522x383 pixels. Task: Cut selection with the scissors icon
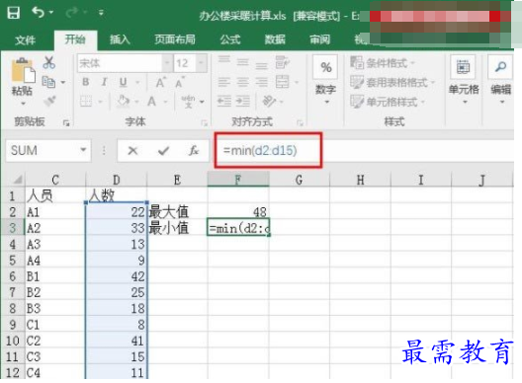pyautogui.click(x=49, y=62)
